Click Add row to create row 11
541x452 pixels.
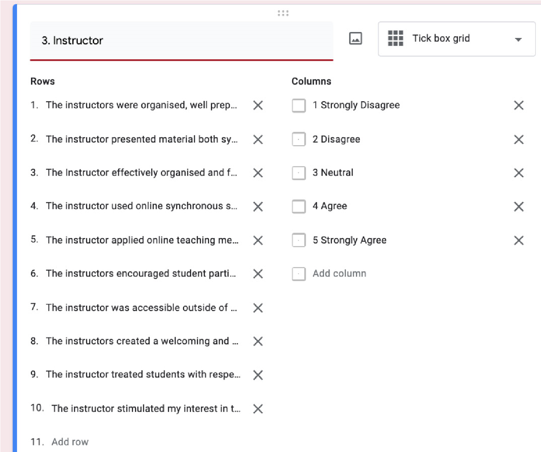(x=70, y=442)
